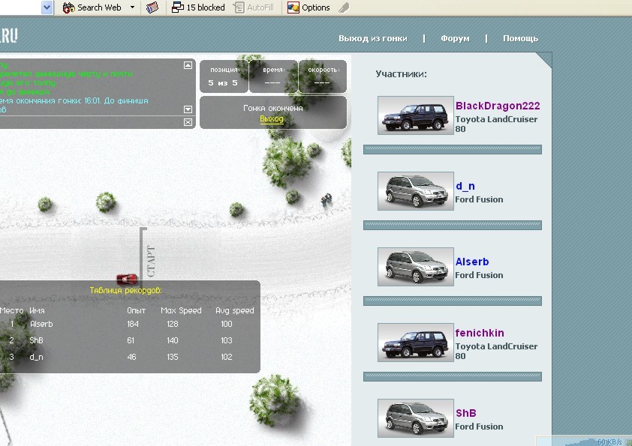632x446 pixels.
Task: Click the pencil icon right of Options
Action: click(x=344, y=7)
